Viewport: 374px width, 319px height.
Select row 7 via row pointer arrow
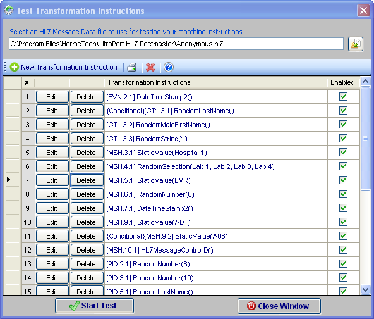(x=9, y=180)
